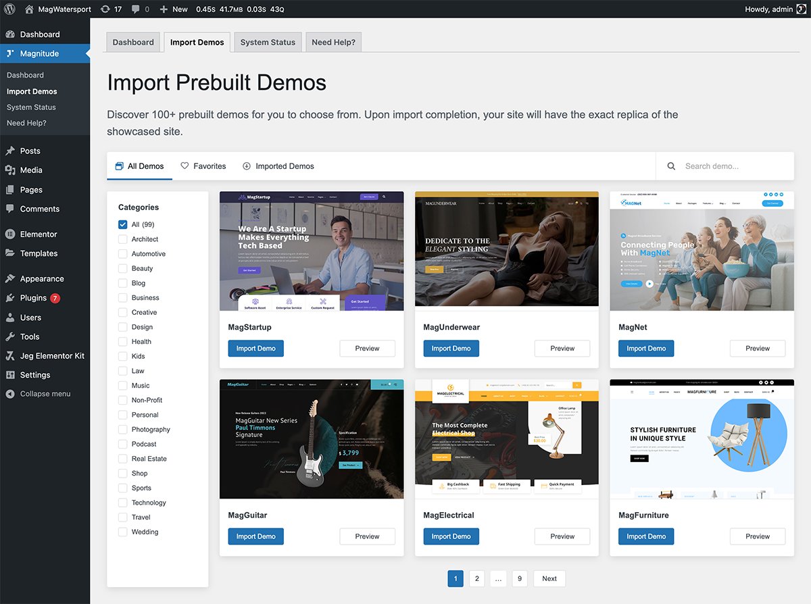Collapse the admin sidebar menu
Screen dimensions: 811x604
pos(45,394)
